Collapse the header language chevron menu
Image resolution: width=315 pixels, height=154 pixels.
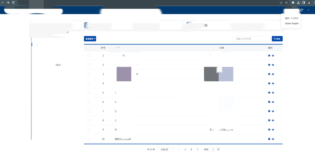coord(308,10)
